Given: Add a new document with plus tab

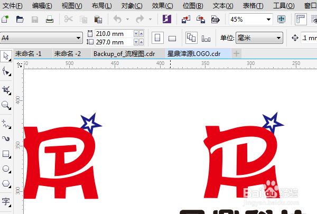Looking at the screenshot, I should (236, 53).
